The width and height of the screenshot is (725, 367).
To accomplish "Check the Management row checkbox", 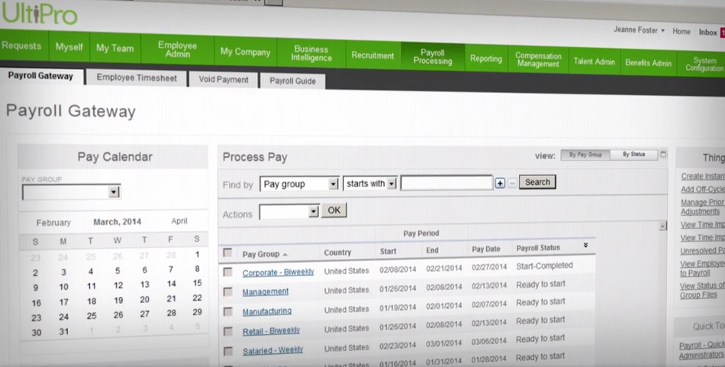I will (x=227, y=292).
